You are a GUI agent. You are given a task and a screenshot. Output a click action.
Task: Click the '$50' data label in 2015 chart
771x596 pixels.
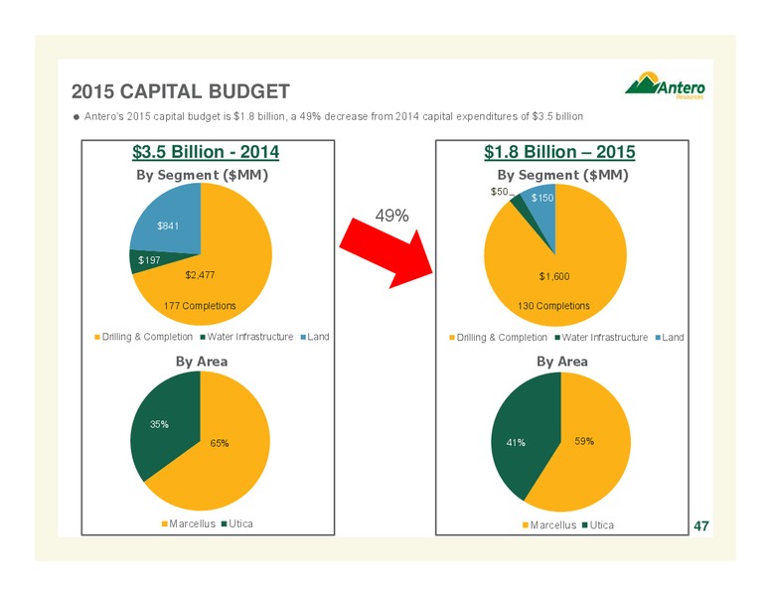(499, 192)
